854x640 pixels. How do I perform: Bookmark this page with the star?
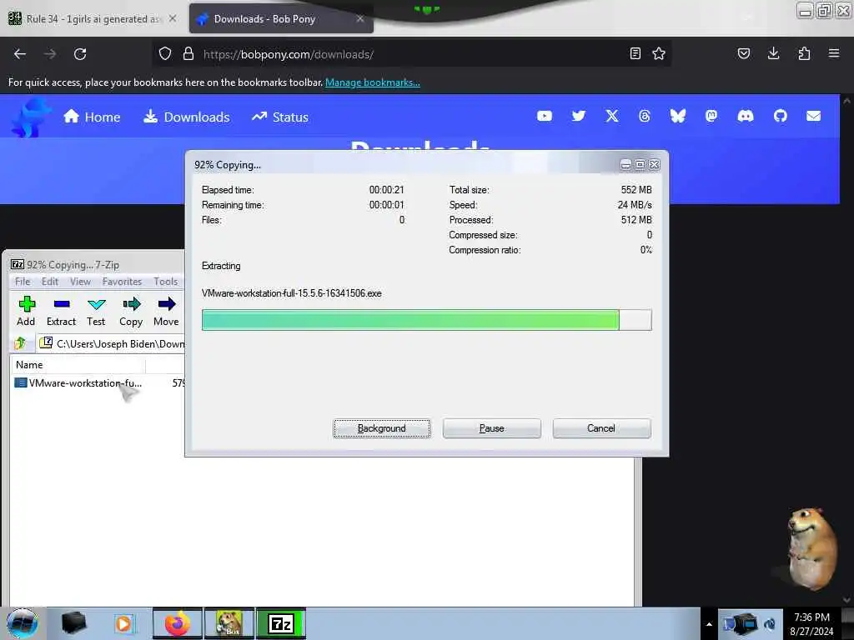point(659,53)
